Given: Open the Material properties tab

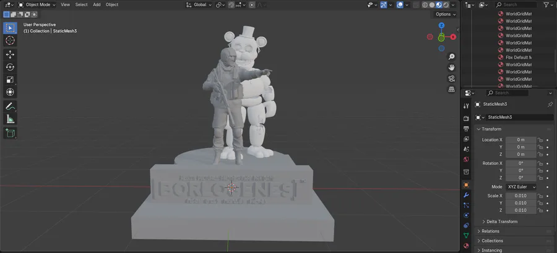Looking at the screenshot, I should (x=467, y=246).
